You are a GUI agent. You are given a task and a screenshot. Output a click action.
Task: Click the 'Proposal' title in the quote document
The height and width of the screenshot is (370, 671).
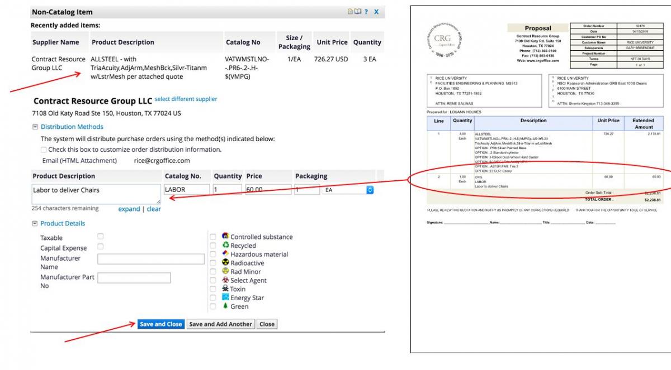pyautogui.click(x=538, y=28)
